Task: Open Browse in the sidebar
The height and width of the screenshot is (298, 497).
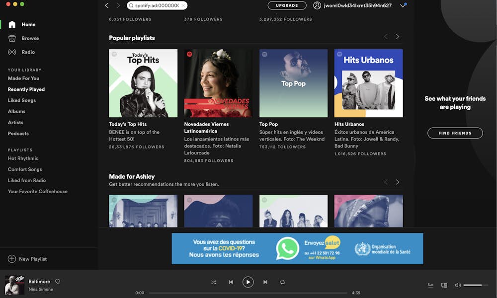Action: pyautogui.click(x=30, y=38)
